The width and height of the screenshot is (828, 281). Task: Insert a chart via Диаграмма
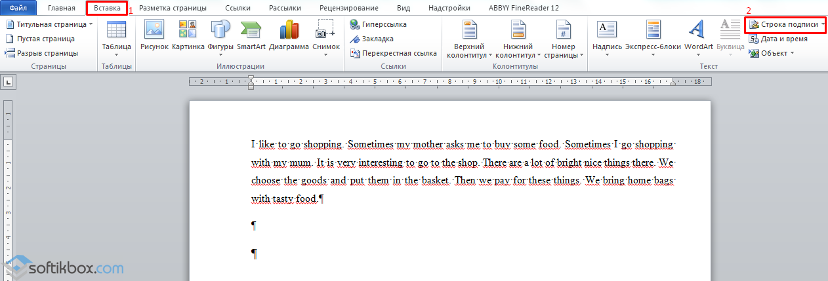pos(289,30)
